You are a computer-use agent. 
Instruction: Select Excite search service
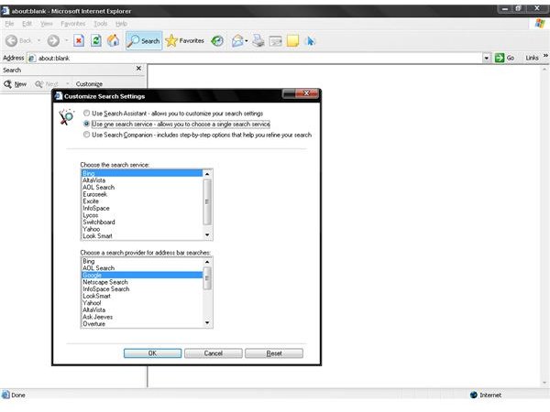coord(142,201)
